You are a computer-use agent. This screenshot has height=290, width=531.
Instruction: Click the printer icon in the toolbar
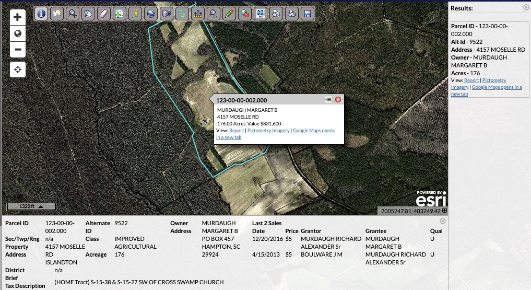coord(291,14)
